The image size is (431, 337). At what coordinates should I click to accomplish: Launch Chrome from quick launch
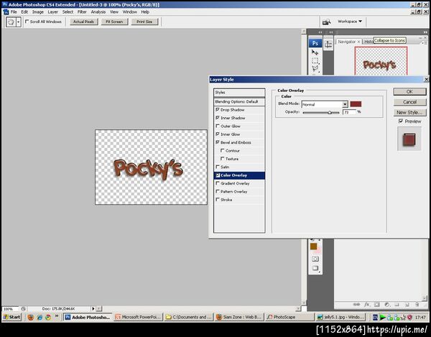pyautogui.click(x=48, y=317)
